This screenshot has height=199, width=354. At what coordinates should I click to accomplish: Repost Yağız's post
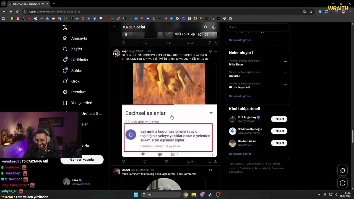[145, 161]
